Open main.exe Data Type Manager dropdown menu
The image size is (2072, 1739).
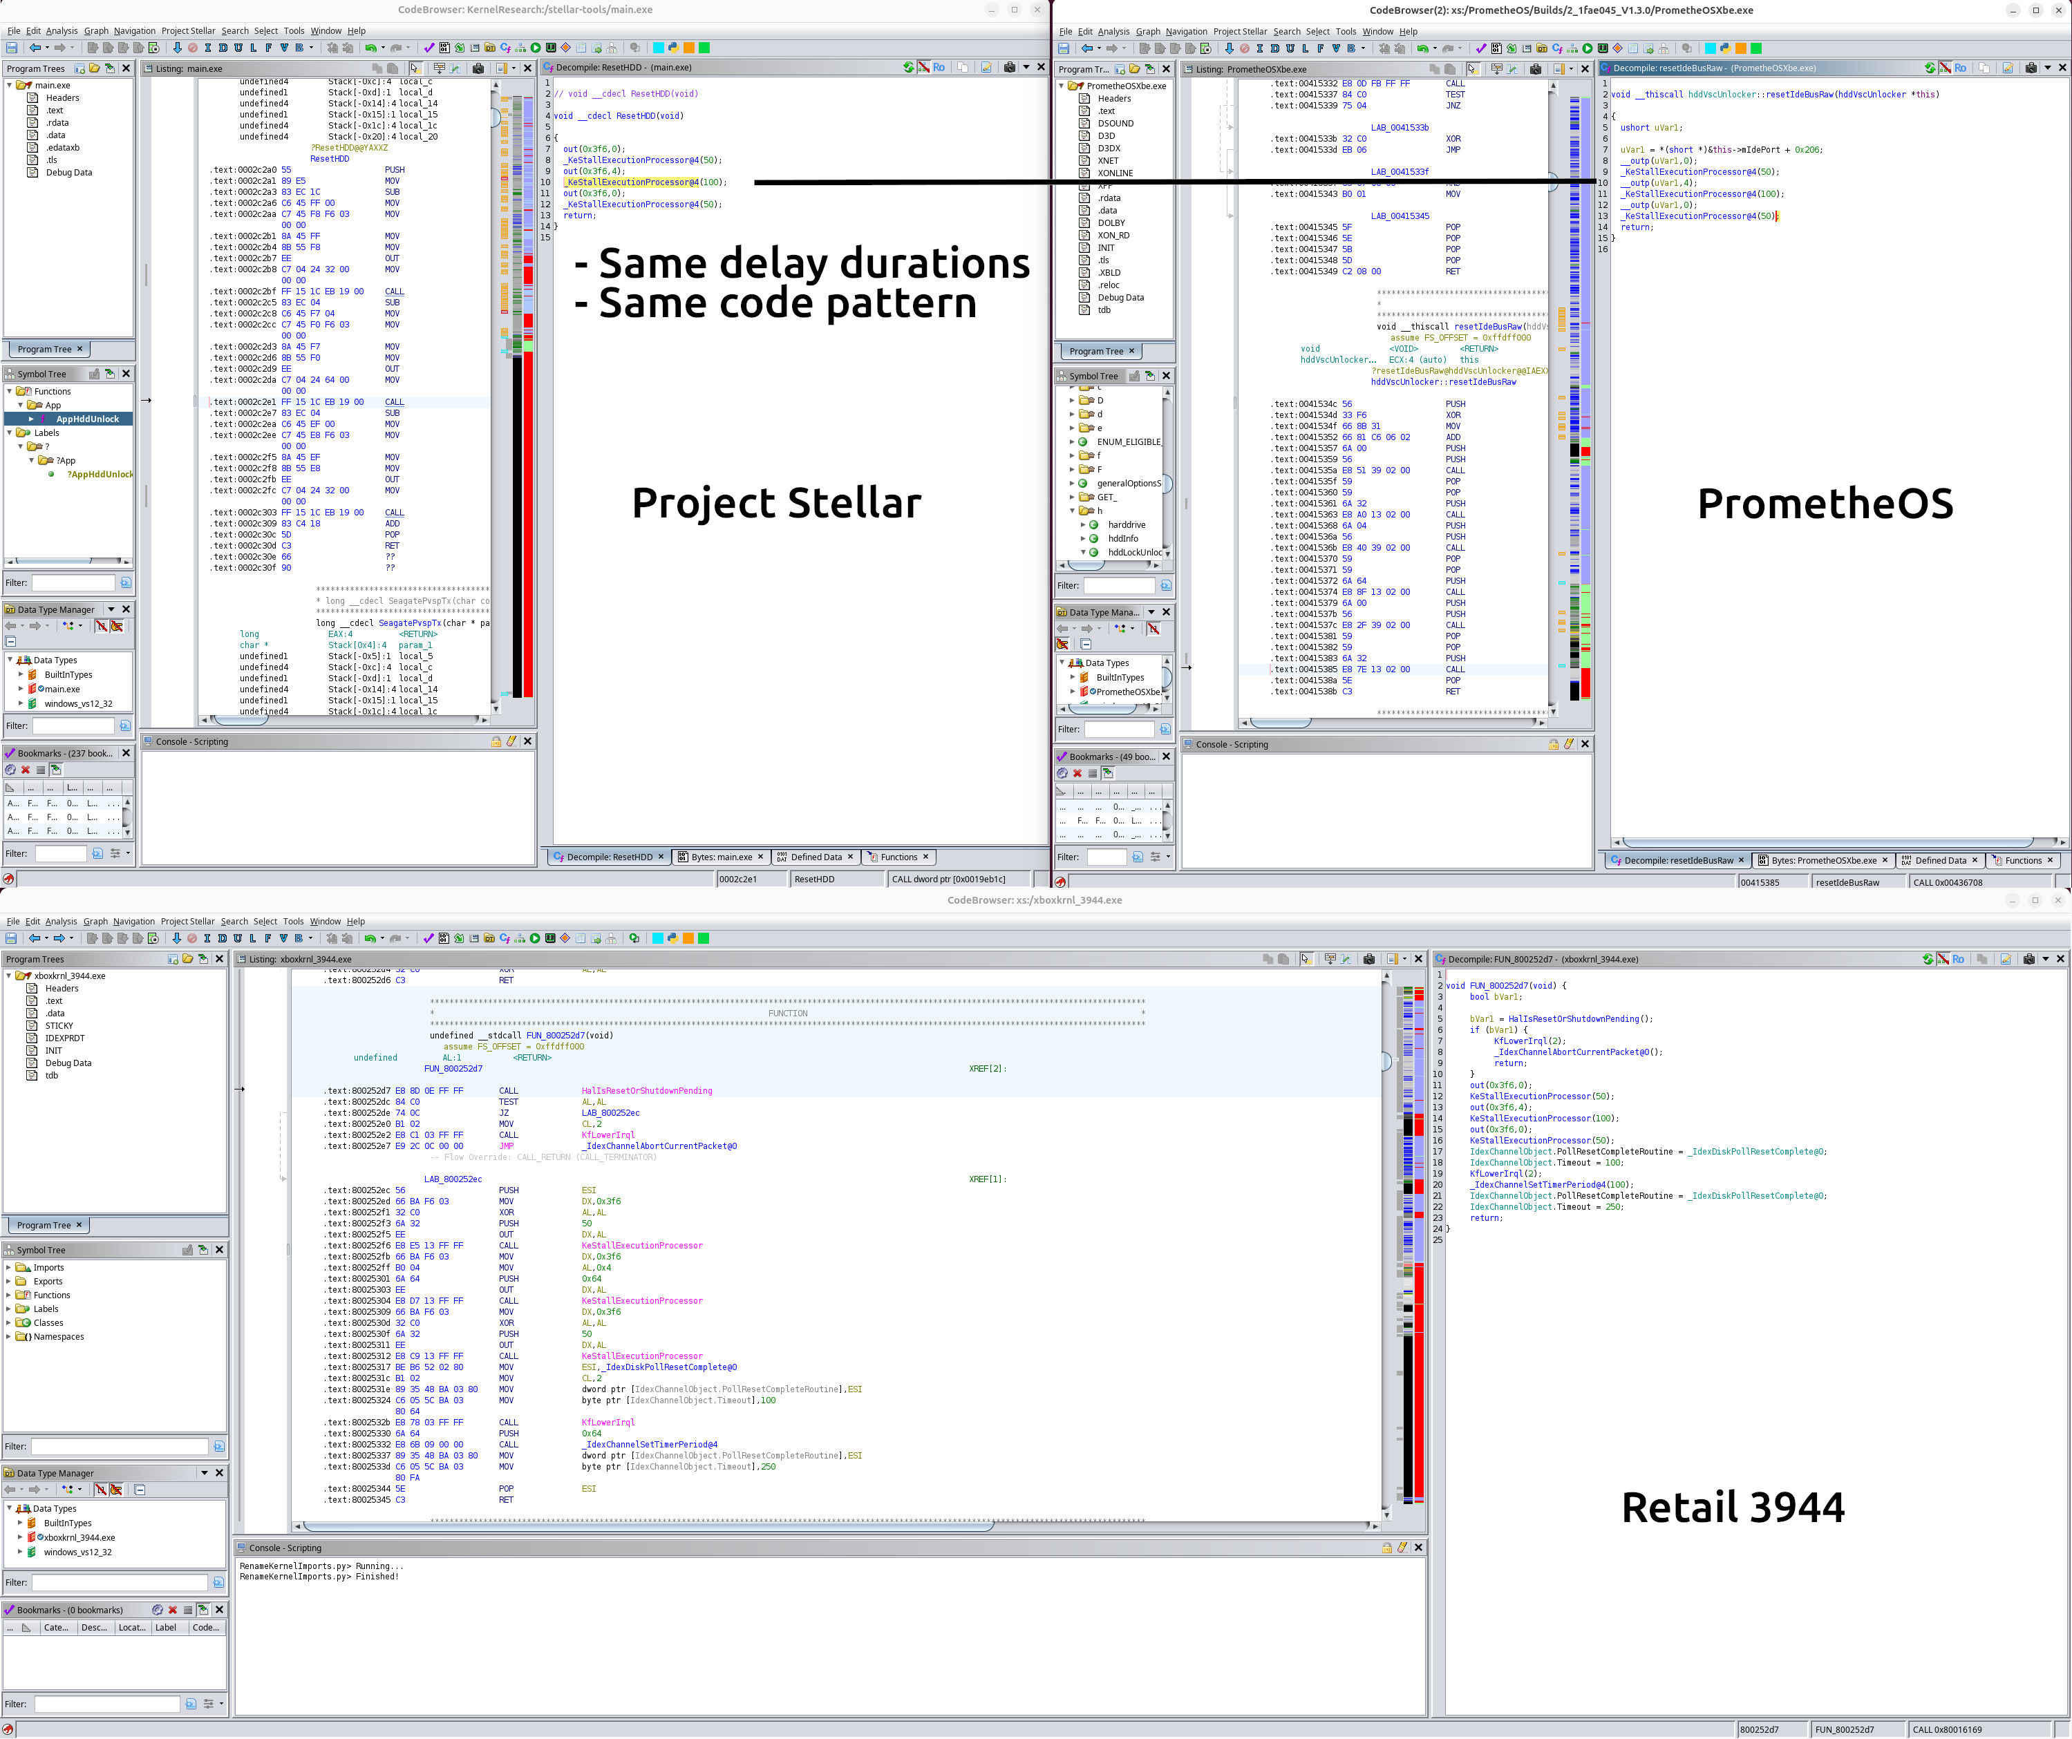[x=111, y=609]
